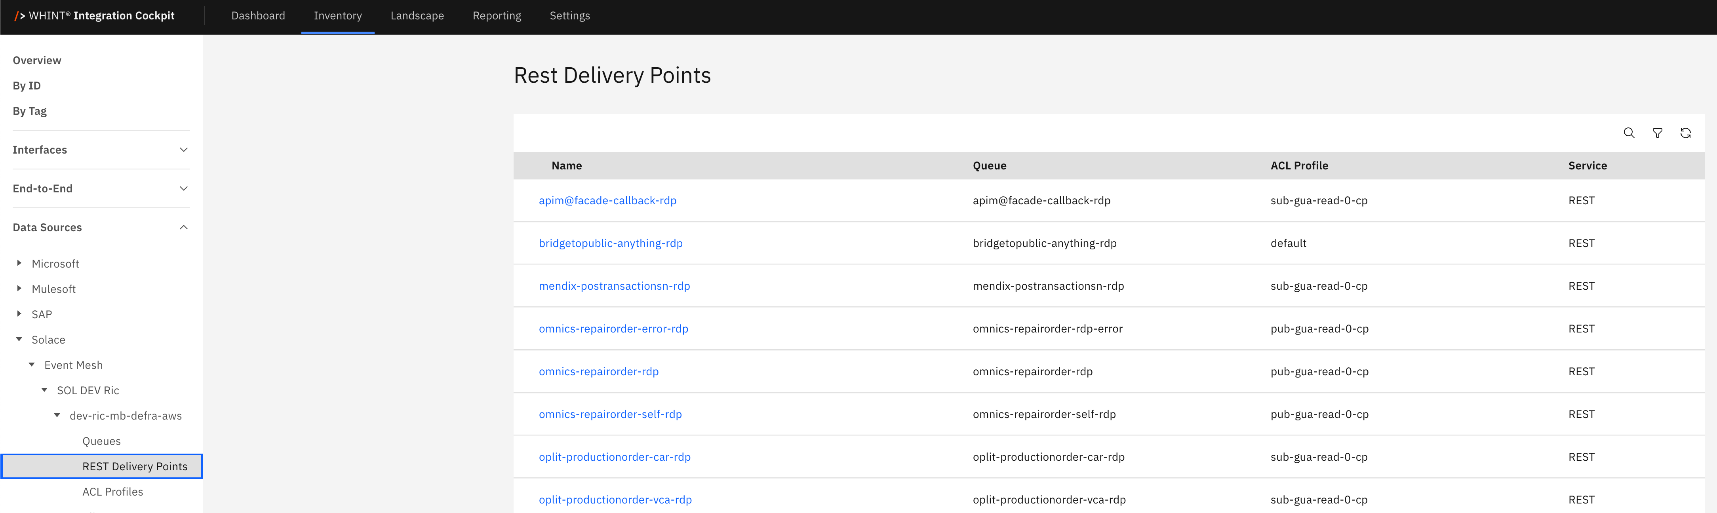Expand the Interfaces section chevron
Image resolution: width=1717 pixels, height=513 pixels.
(x=183, y=150)
